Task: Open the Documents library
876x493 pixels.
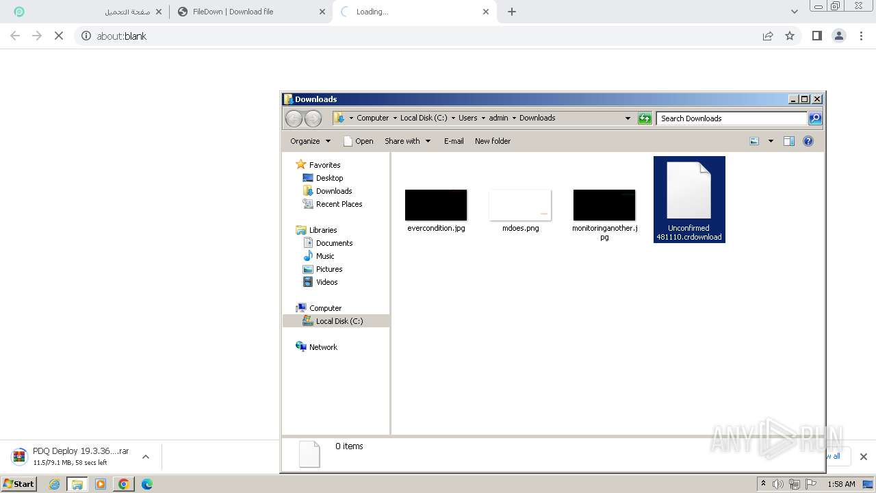Action: (334, 243)
